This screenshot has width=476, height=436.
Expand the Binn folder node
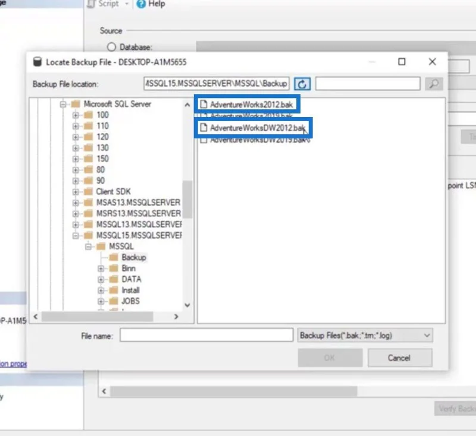click(x=101, y=268)
